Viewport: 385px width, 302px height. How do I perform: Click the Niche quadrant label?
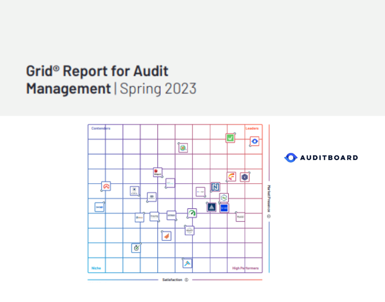pos(96,268)
